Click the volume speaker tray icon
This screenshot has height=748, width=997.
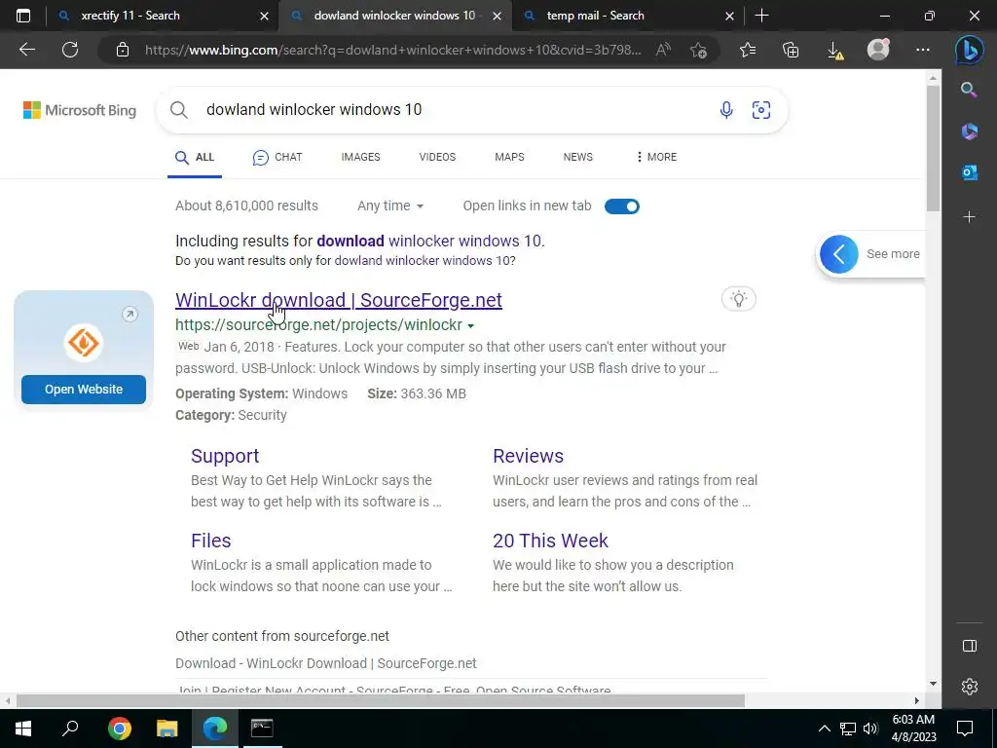point(870,729)
